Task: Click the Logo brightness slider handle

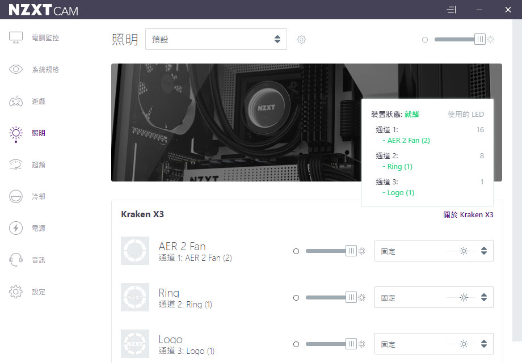Action: click(351, 344)
